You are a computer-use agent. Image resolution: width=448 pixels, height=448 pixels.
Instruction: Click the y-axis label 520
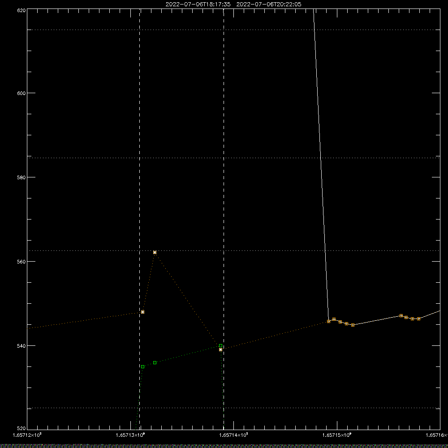(22, 428)
